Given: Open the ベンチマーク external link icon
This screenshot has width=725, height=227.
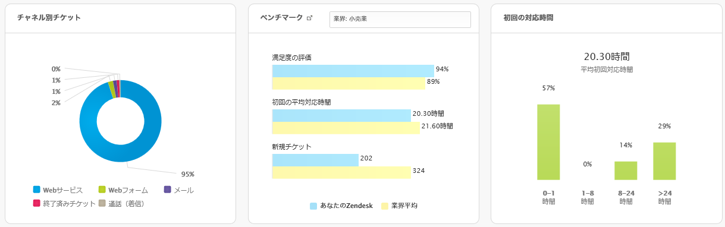Looking at the screenshot, I should click(309, 18).
